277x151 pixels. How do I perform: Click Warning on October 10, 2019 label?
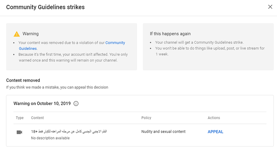point(42,104)
